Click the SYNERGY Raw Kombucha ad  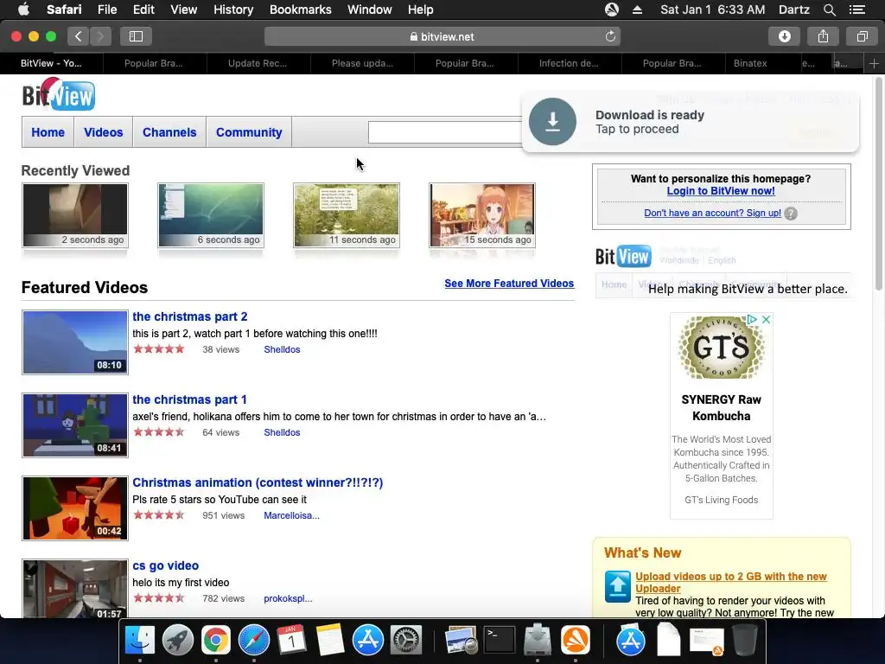(x=722, y=416)
